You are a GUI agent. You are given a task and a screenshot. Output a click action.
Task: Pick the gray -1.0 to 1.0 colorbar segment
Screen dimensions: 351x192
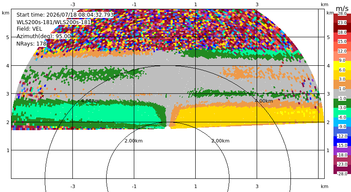coord(342,94)
